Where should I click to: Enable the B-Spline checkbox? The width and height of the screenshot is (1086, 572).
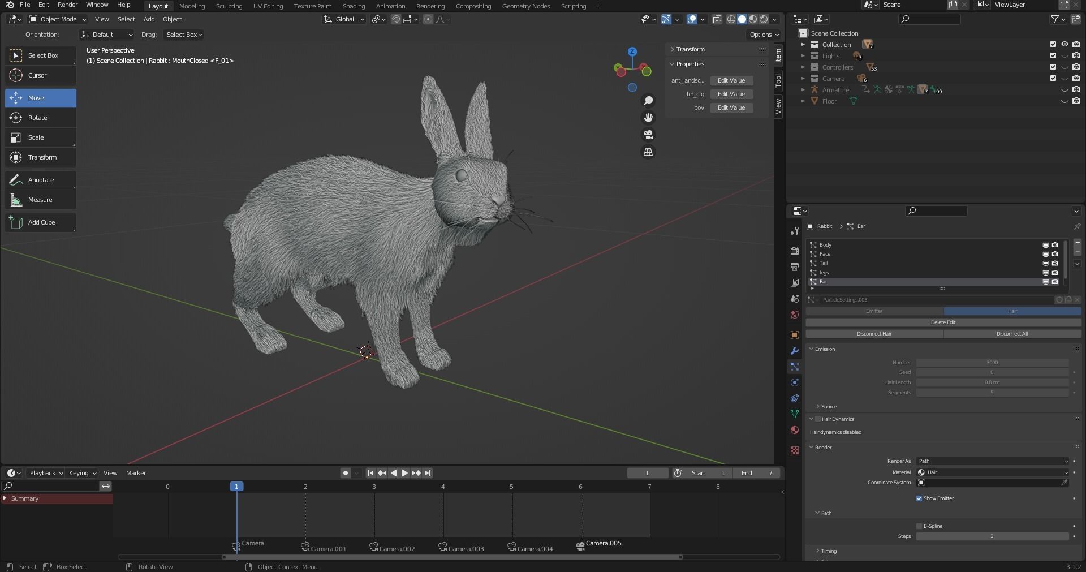(x=919, y=526)
